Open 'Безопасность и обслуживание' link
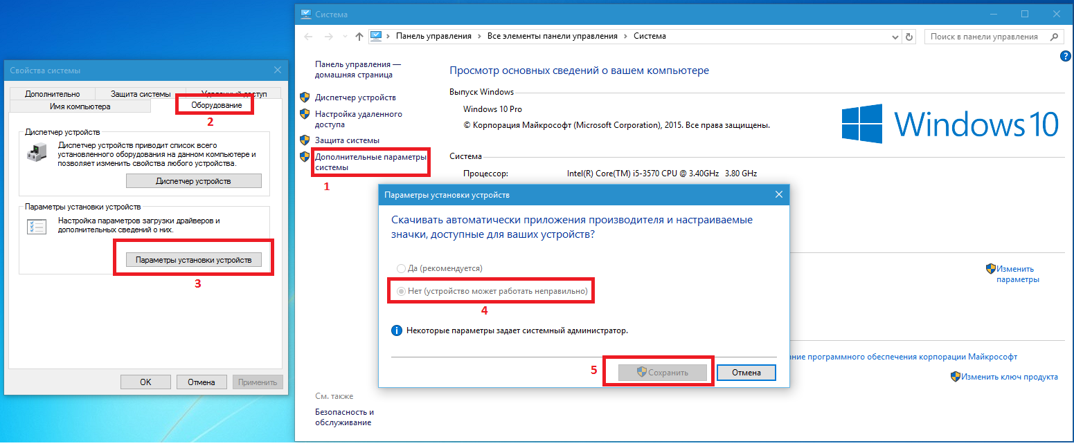Image resolution: width=1074 pixels, height=448 pixels. coord(345,417)
